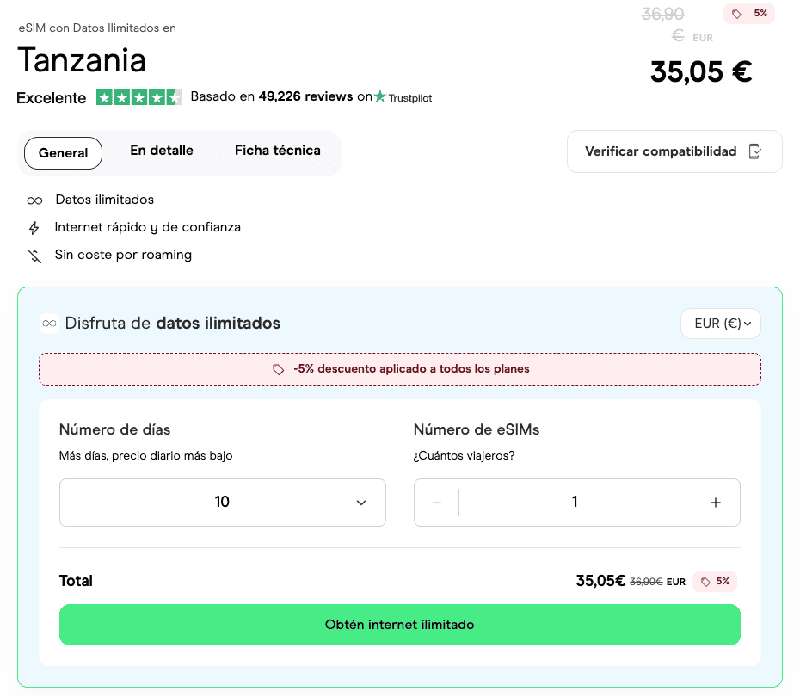Click the Verificar compatibilidad button

(674, 151)
